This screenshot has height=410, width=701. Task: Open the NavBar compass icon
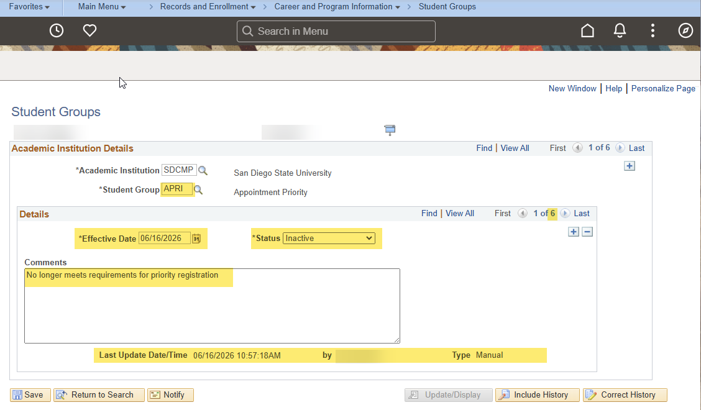(685, 30)
